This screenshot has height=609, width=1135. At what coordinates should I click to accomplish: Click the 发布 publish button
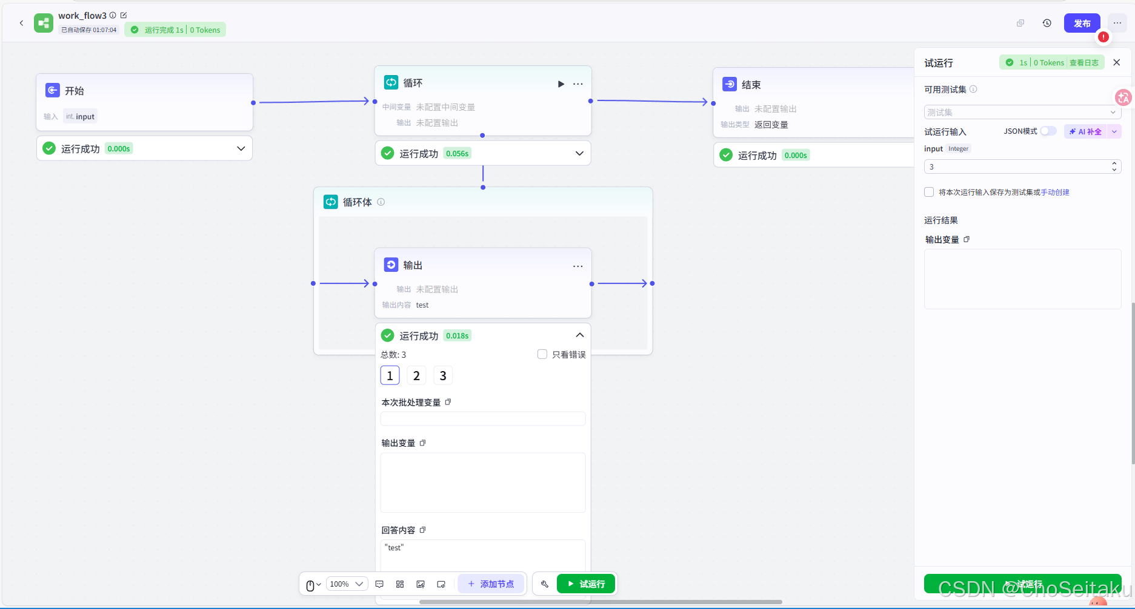tap(1082, 23)
